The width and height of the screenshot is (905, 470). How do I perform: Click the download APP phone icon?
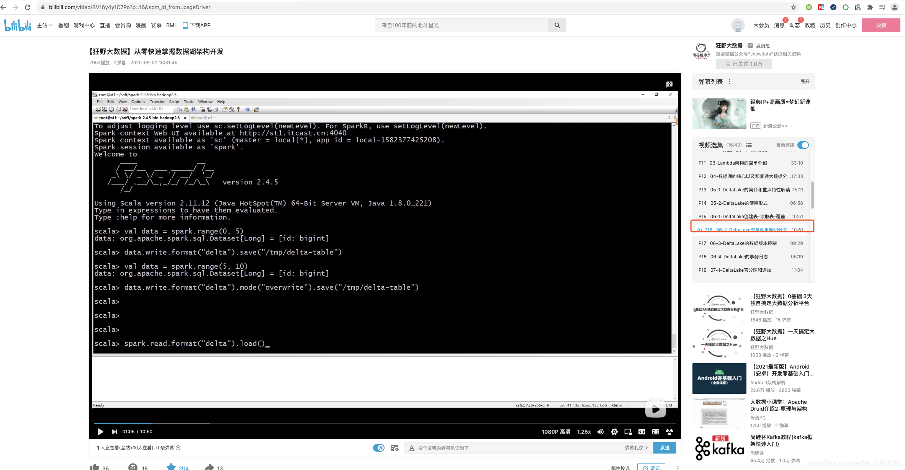click(x=185, y=25)
